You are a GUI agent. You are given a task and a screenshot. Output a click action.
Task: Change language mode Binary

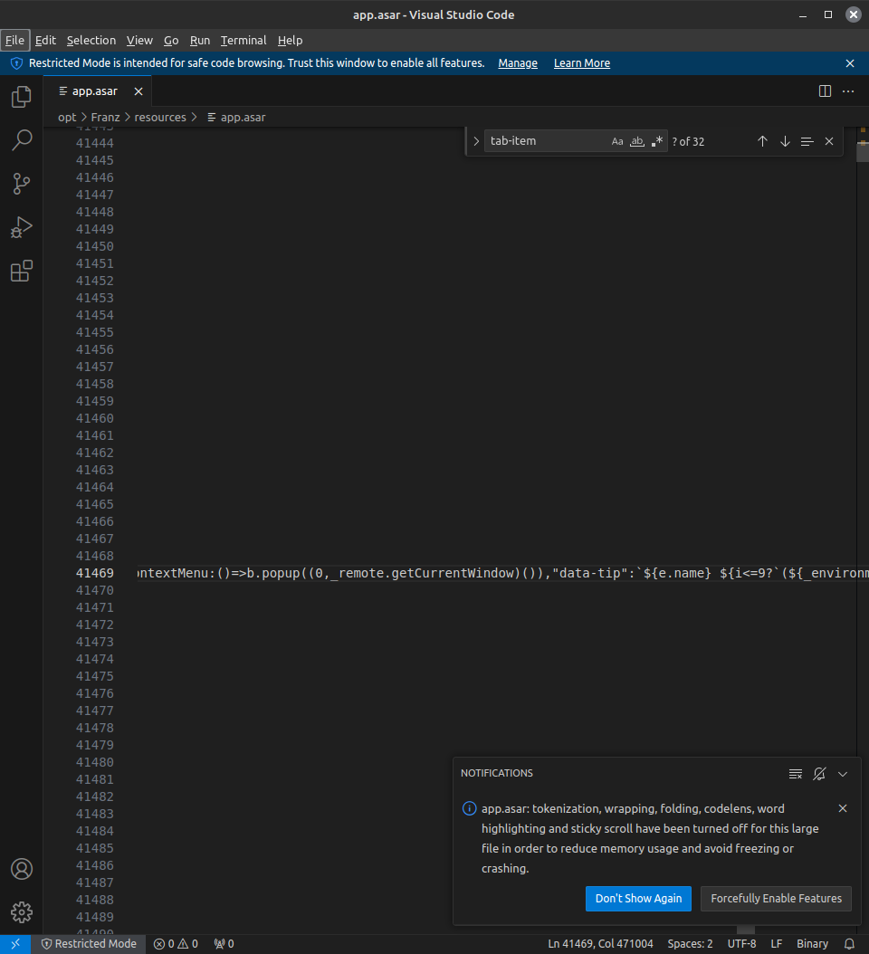click(x=812, y=944)
